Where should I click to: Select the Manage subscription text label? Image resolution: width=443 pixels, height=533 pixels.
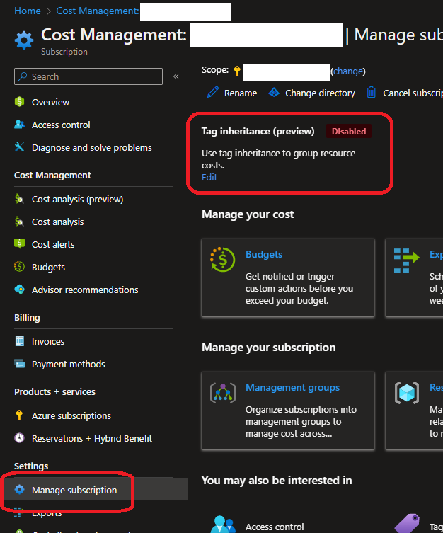[x=74, y=490]
